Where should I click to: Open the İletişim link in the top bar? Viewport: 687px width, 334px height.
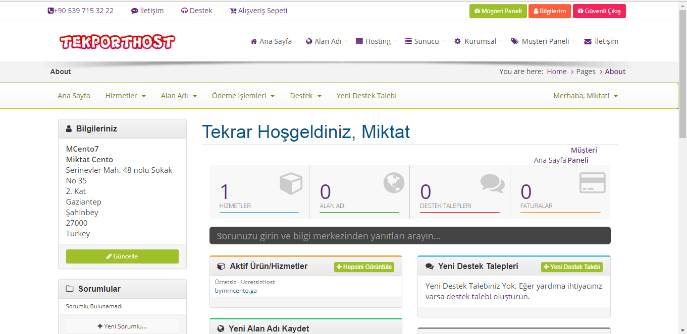(x=147, y=11)
